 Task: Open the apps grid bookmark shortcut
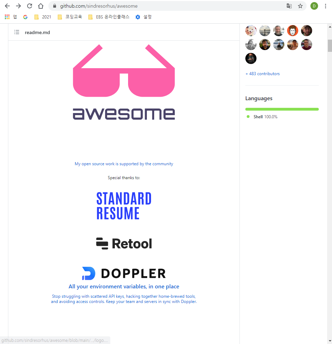pyautogui.click(x=11, y=17)
